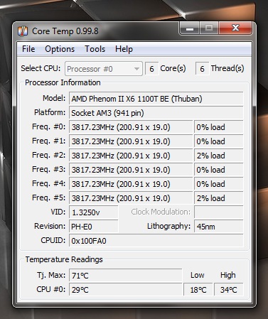Click the Freq. #3 frequency value
The height and width of the screenshot is (319, 268).
point(131,170)
